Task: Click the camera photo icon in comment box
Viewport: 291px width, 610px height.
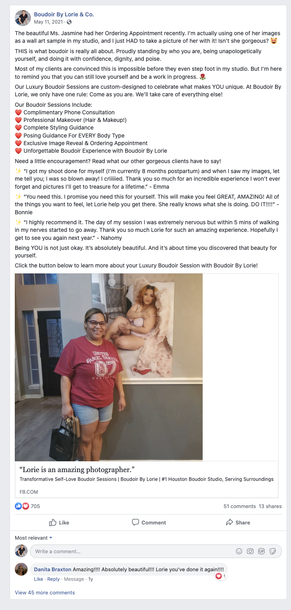Action: (x=250, y=551)
